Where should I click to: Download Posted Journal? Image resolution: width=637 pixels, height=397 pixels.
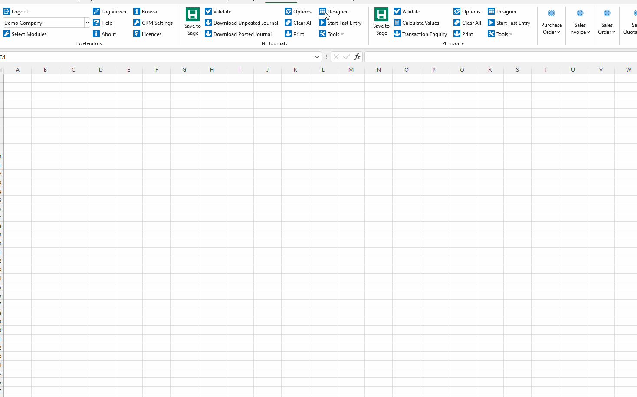238,34
